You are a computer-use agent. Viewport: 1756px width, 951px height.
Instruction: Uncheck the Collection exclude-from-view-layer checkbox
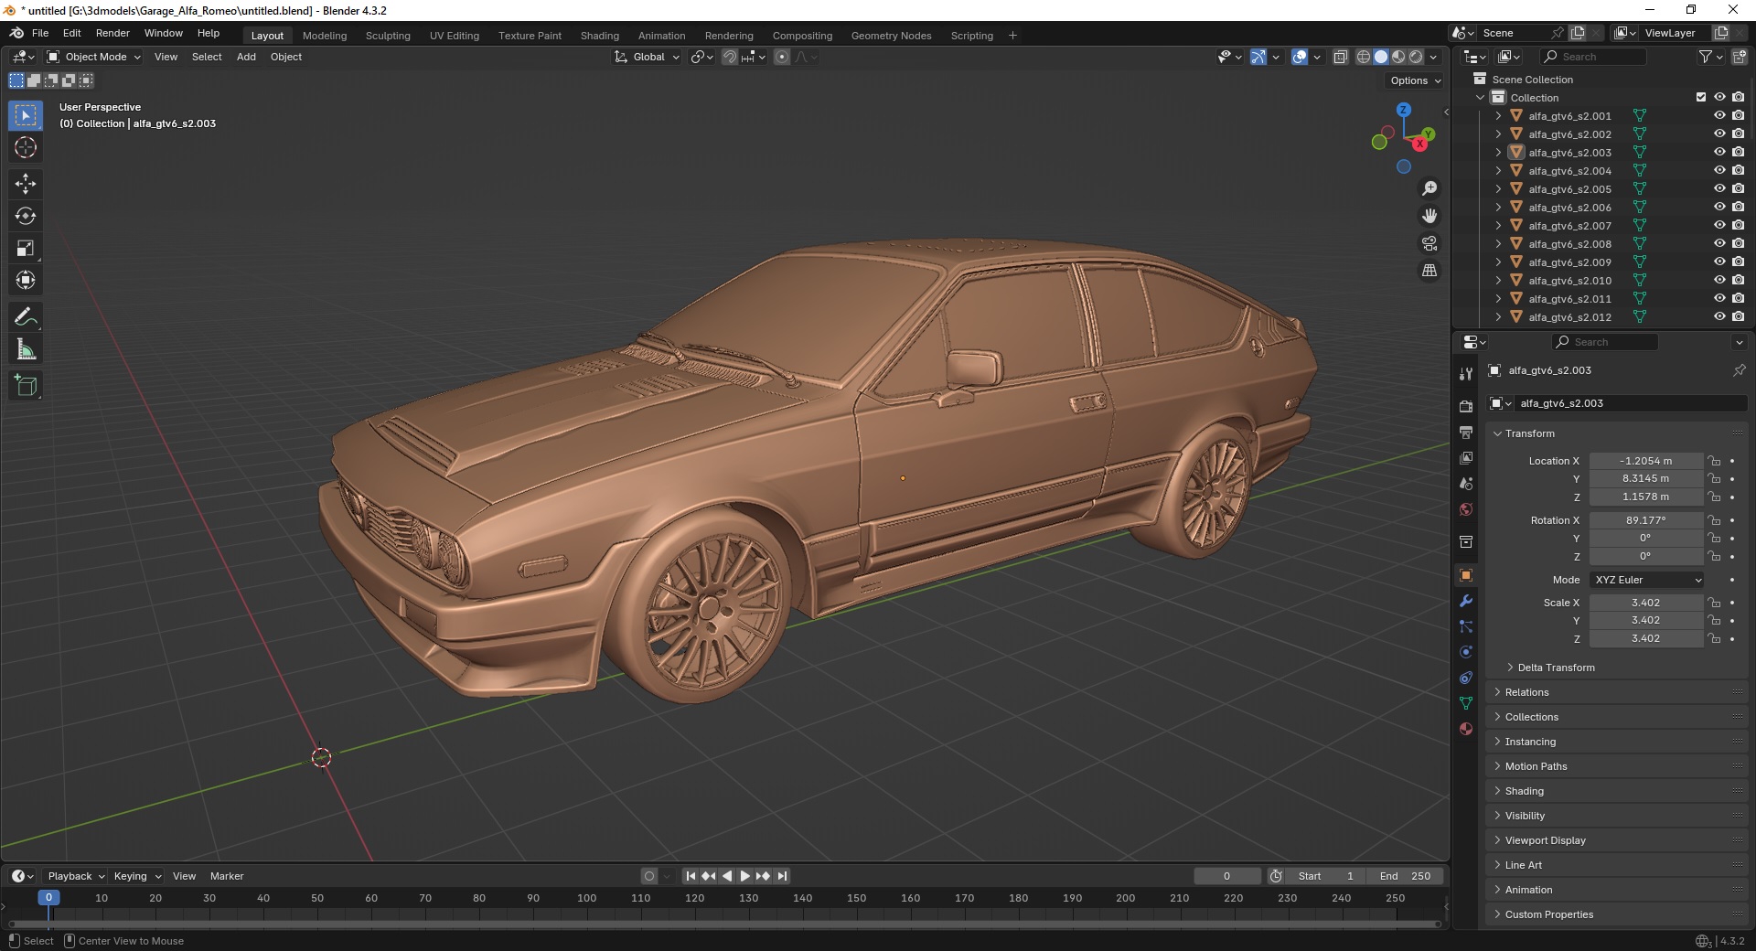pos(1700,97)
